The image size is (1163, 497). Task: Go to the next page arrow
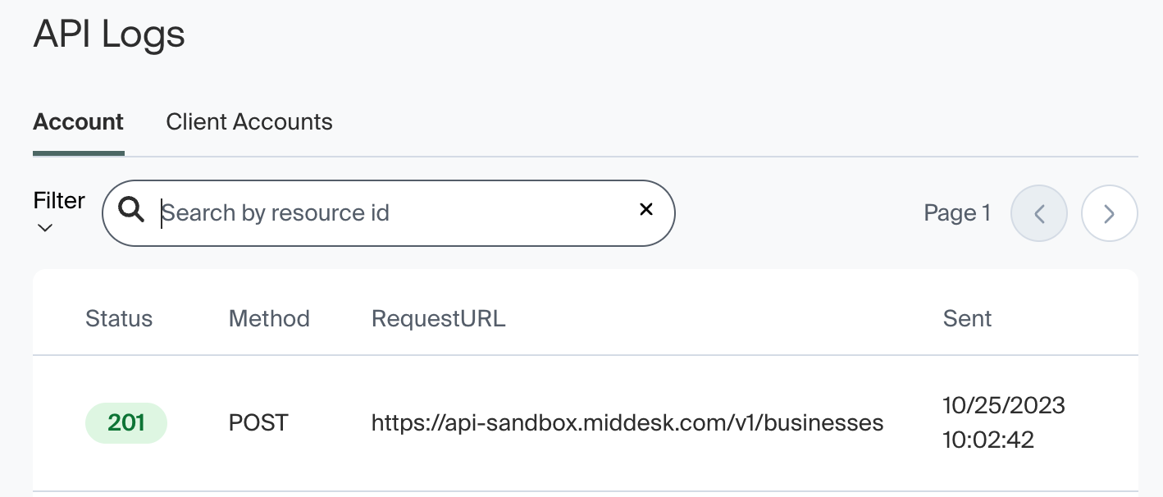click(1109, 214)
